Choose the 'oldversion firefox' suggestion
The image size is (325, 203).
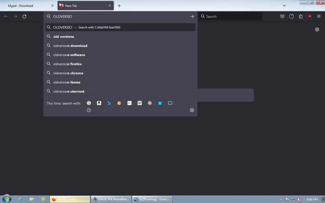tap(120, 64)
